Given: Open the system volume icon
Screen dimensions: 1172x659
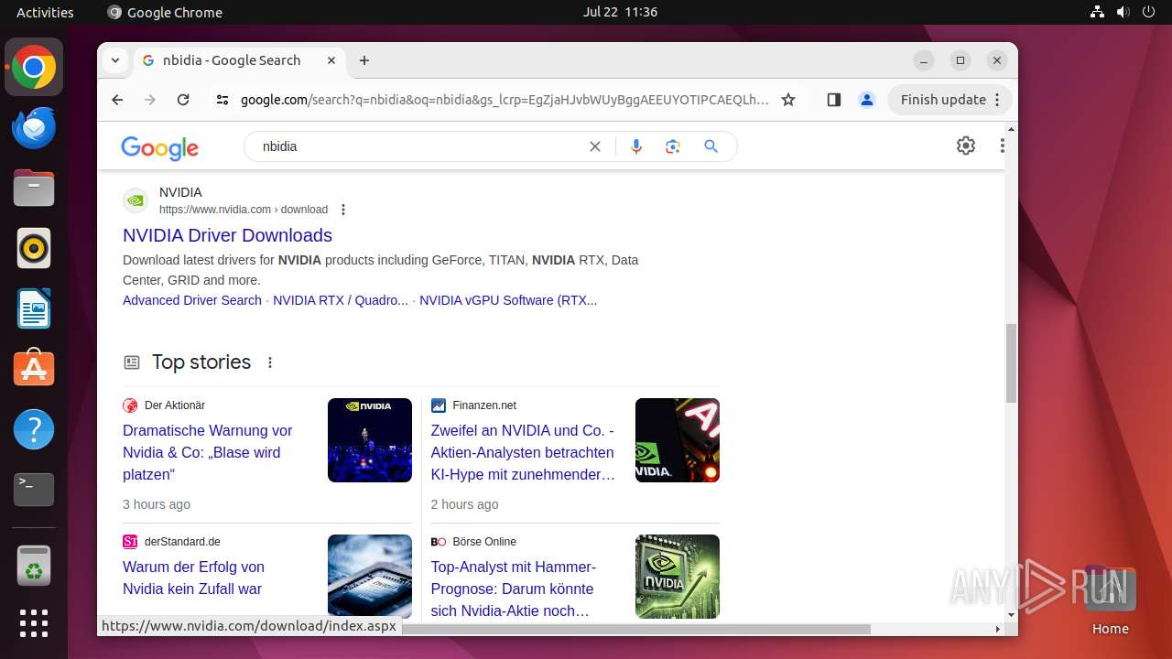Looking at the screenshot, I should pos(1123,12).
